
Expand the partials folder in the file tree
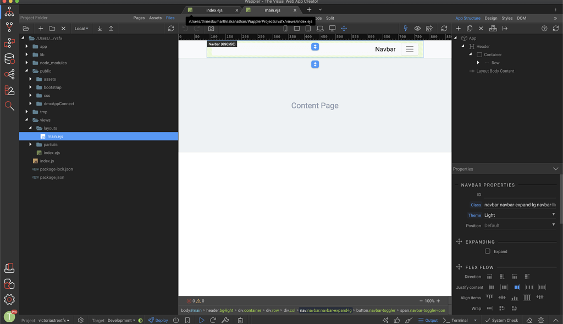(x=31, y=144)
